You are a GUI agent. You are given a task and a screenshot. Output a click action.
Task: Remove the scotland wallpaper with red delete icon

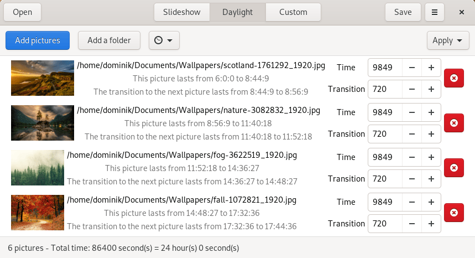click(x=453, y=78)
